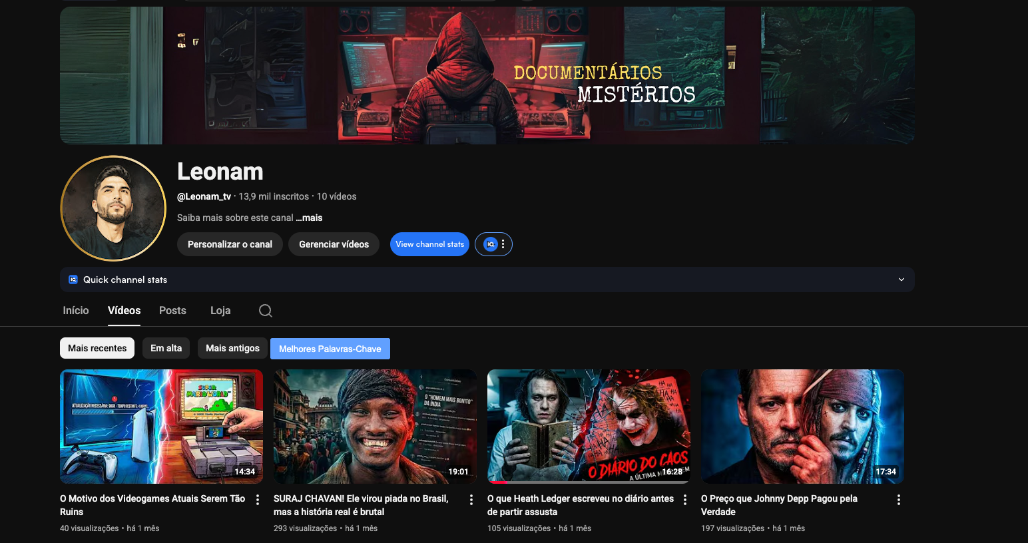The height and width of the screenshot is (543, 1028).
Task: Click the channel name Leonam heading
Action: pos(220,172)
